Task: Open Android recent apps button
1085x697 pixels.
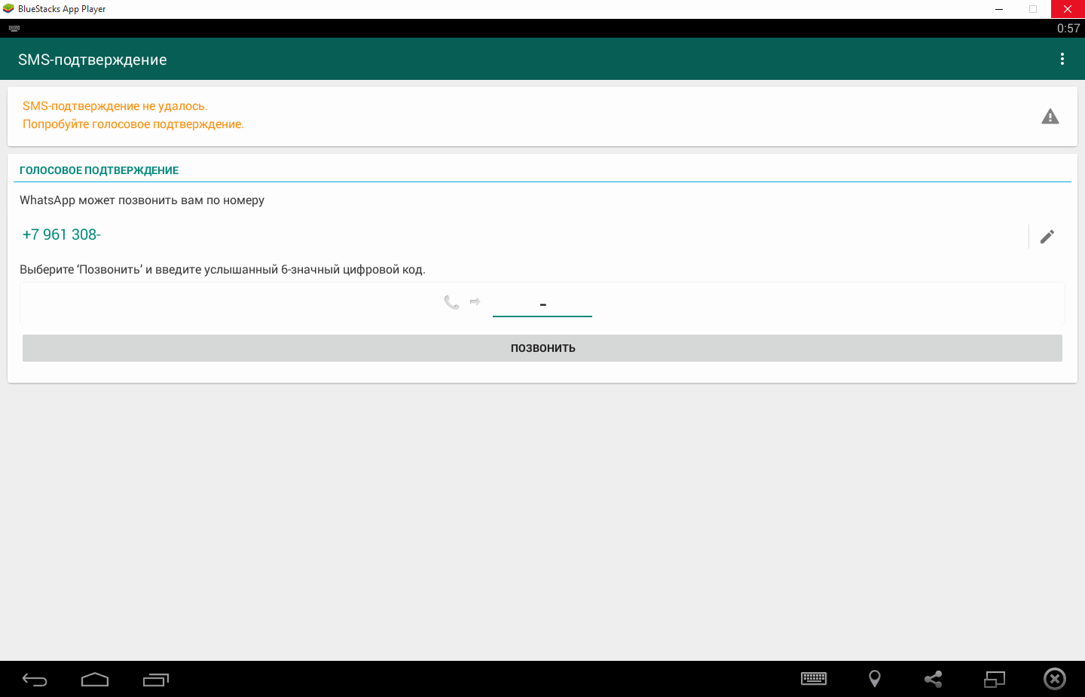Action: (x=156, y=680)
